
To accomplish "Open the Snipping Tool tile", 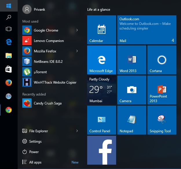I will pos(162,120).
